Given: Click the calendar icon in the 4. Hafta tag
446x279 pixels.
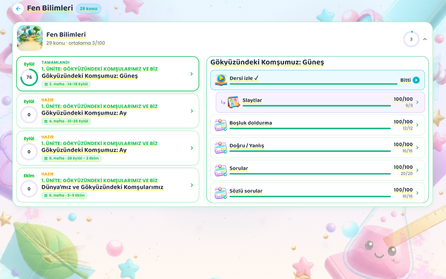Looking at the screenshot, I should tap(46, 121).
